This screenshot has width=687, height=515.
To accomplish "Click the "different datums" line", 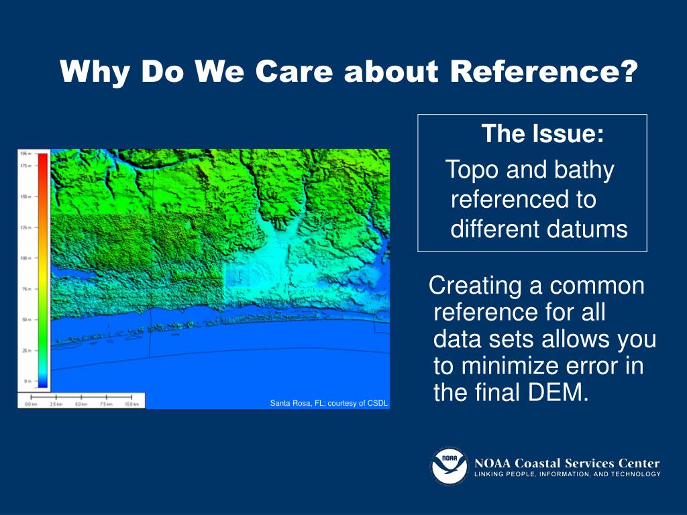I will (539, 229).
